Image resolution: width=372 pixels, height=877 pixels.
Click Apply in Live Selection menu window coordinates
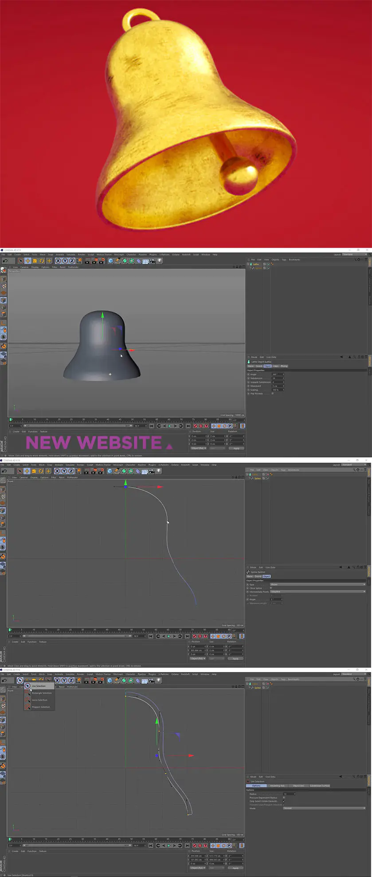coord(235,868)
